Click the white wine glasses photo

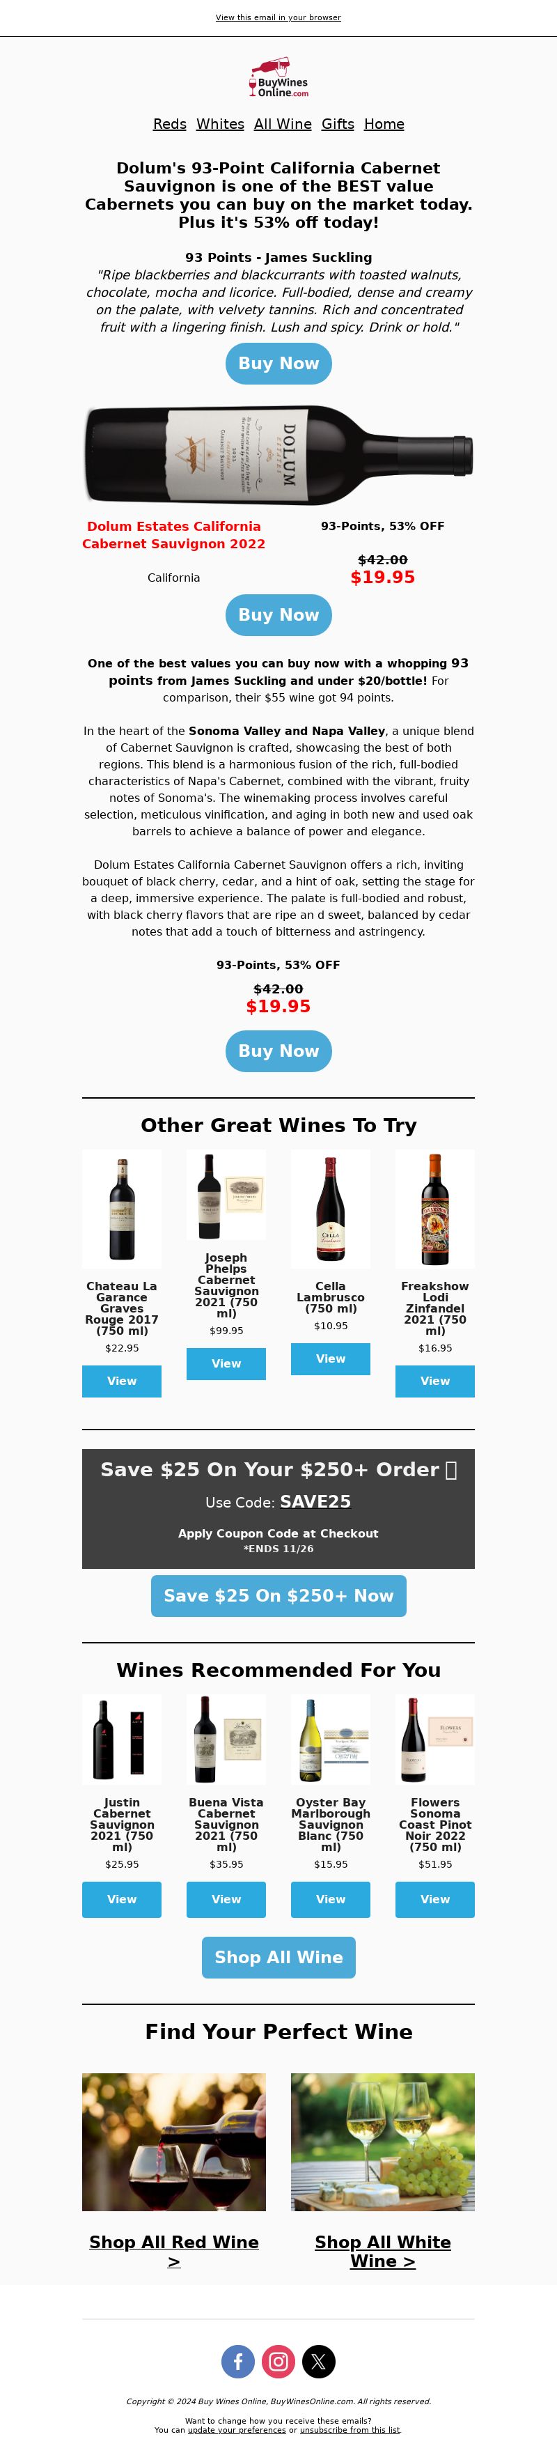(x=383, y=2142)
